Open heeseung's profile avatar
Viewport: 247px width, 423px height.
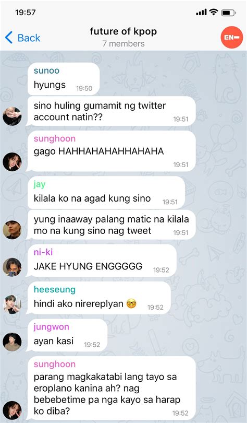pos(12,304)
